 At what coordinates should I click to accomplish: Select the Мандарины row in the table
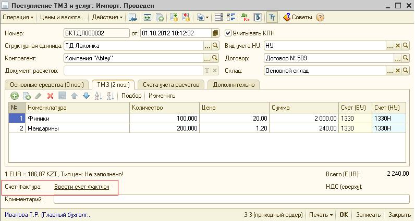pos(77,128)
